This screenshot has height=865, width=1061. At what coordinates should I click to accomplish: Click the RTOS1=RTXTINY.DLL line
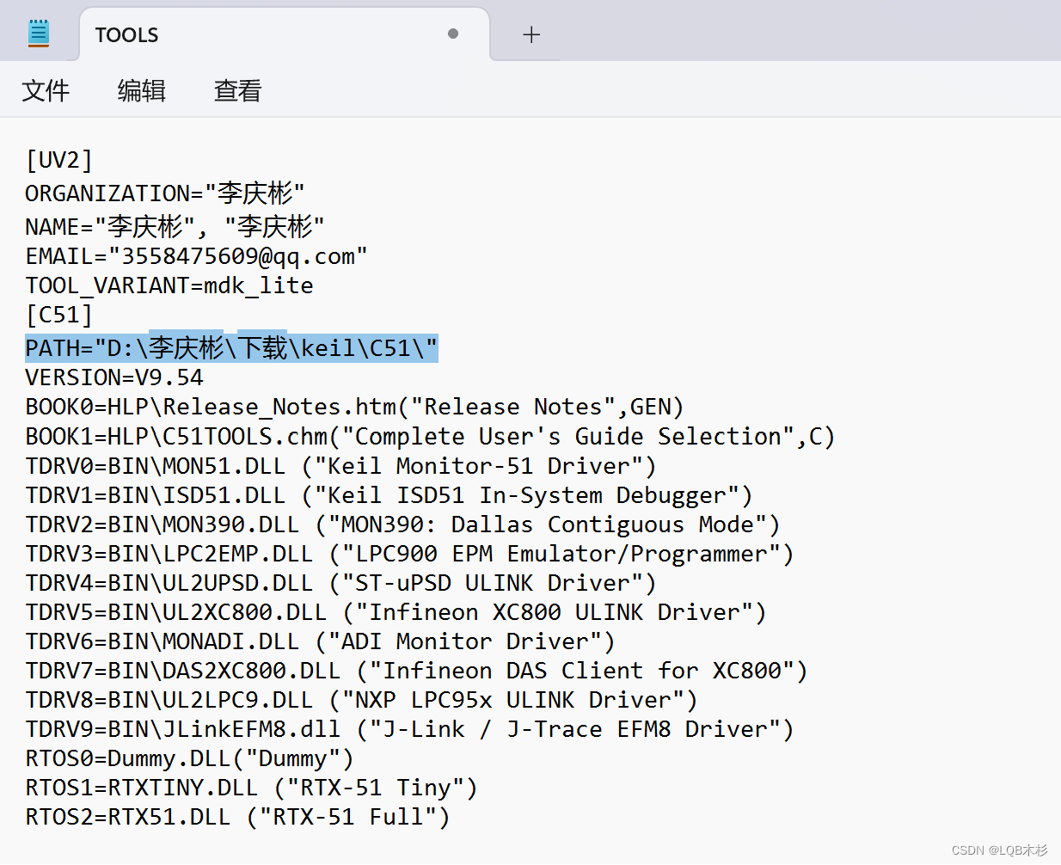252,787
